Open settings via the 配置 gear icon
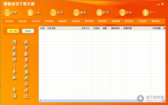This screenshot has height=105, width=168. pyautogui.click(x=99, y=13)
